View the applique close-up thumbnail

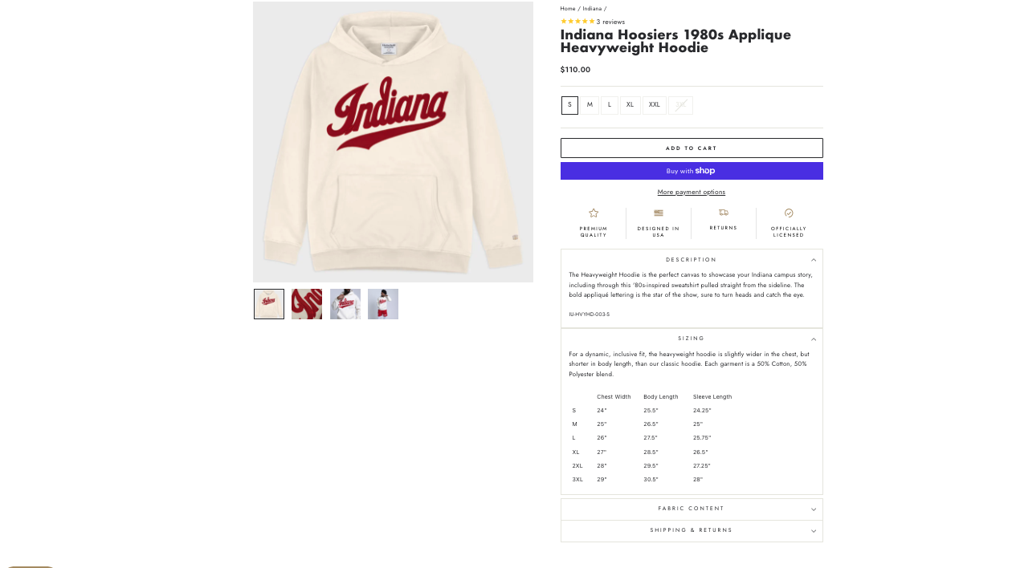click(307, 304)
